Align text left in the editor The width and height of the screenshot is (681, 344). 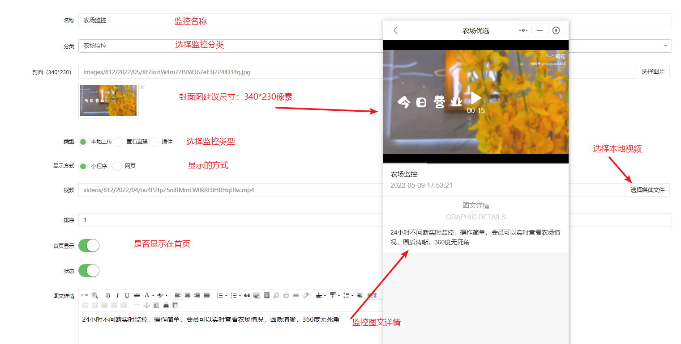coord(178,295)
